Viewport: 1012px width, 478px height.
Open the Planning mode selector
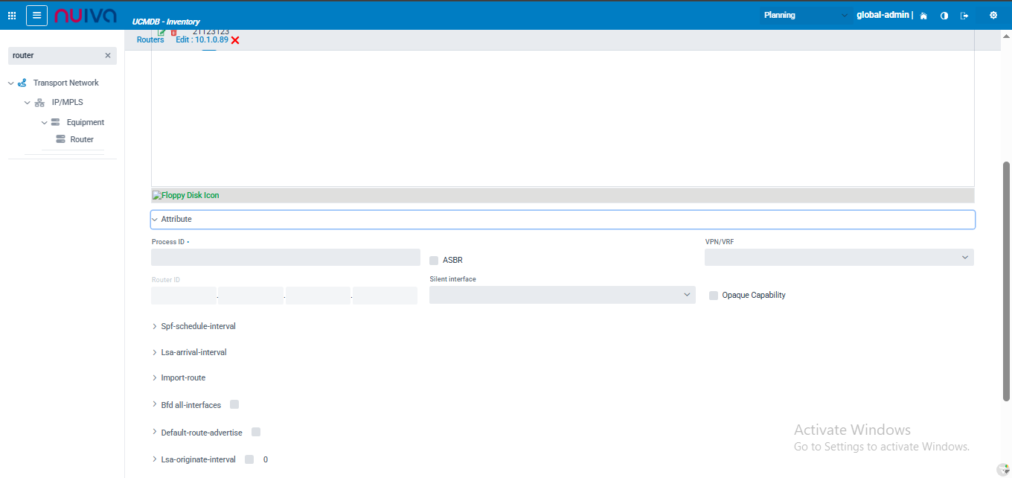(x=805, y=16)
